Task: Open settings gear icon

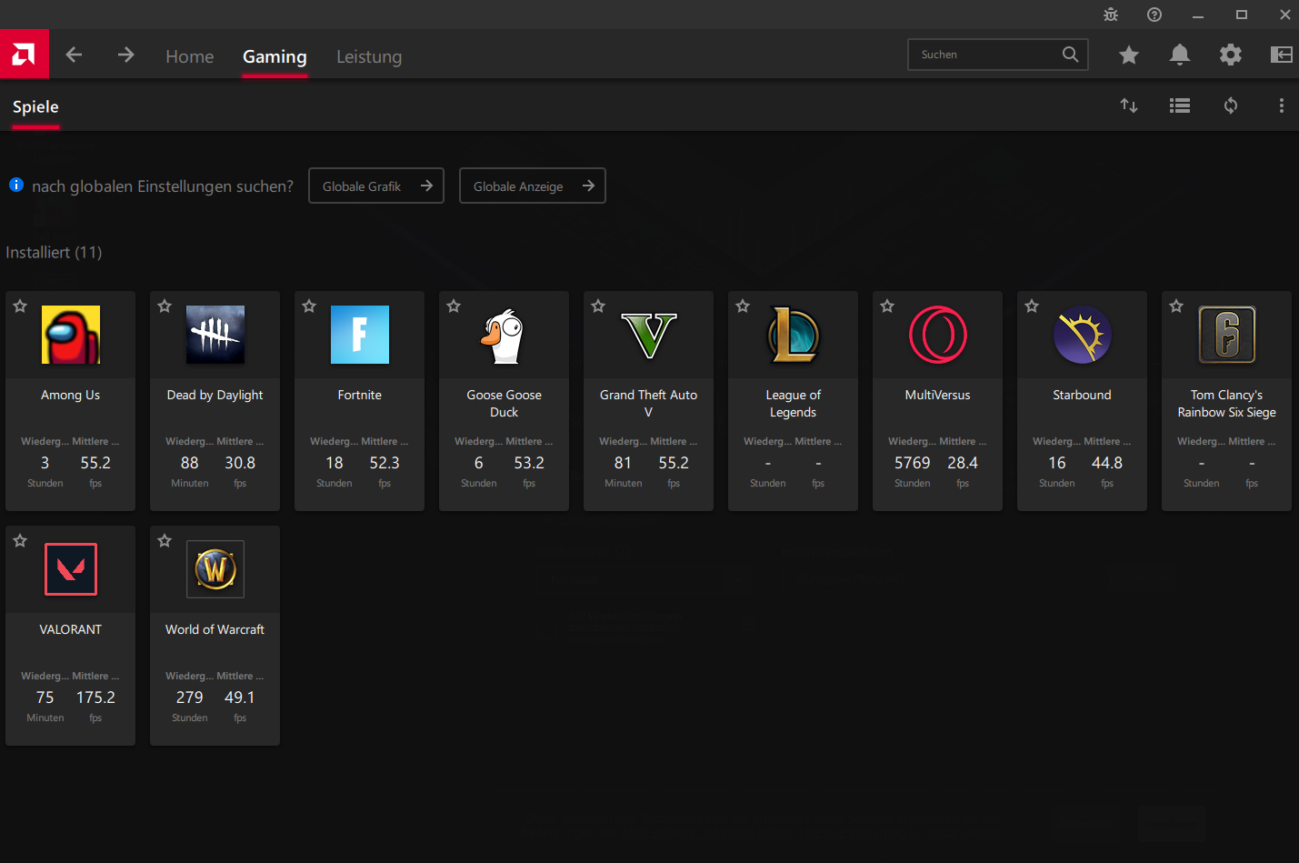Action: click(1231, 55)
